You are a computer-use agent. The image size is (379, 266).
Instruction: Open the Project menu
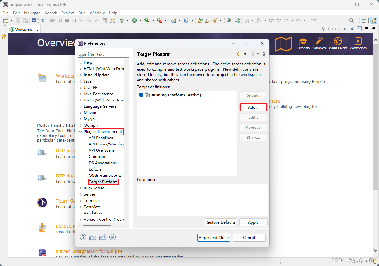point(68,13)
